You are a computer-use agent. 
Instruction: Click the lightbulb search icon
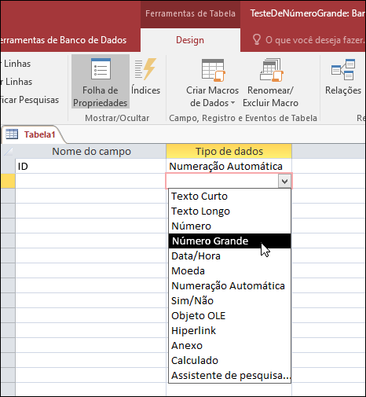coord(257,40)
